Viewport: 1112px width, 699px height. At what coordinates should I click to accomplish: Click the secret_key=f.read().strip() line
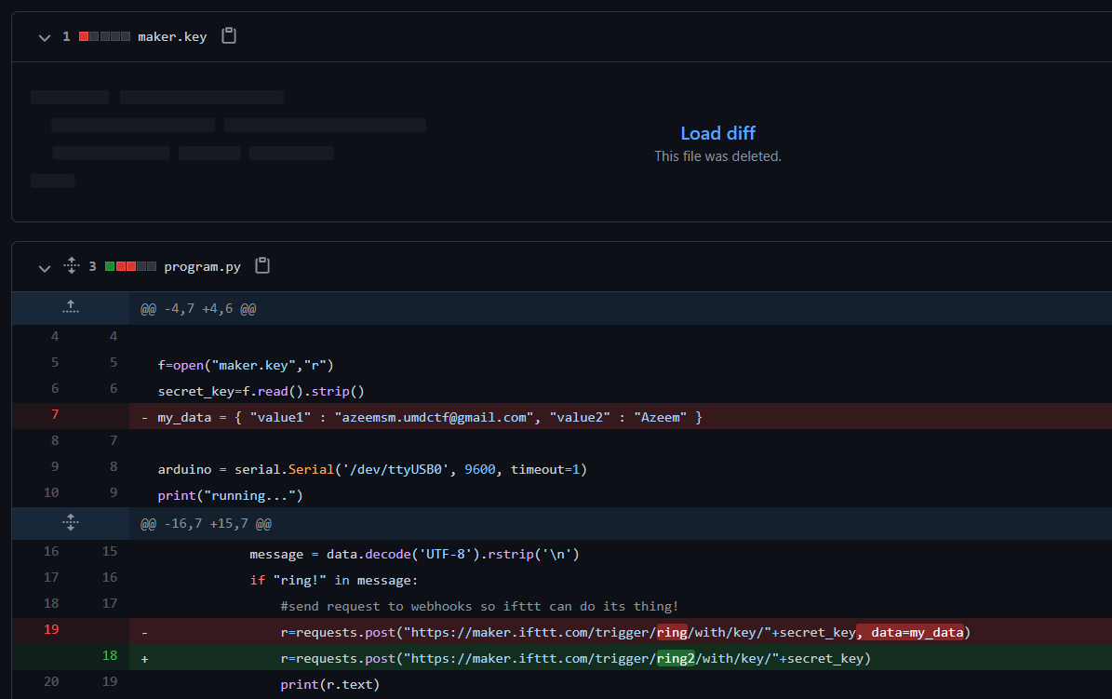pos(261,392)
